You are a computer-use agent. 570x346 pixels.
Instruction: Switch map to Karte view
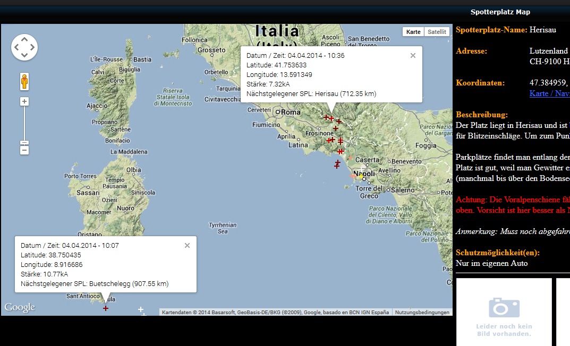(x=413, y=32)
